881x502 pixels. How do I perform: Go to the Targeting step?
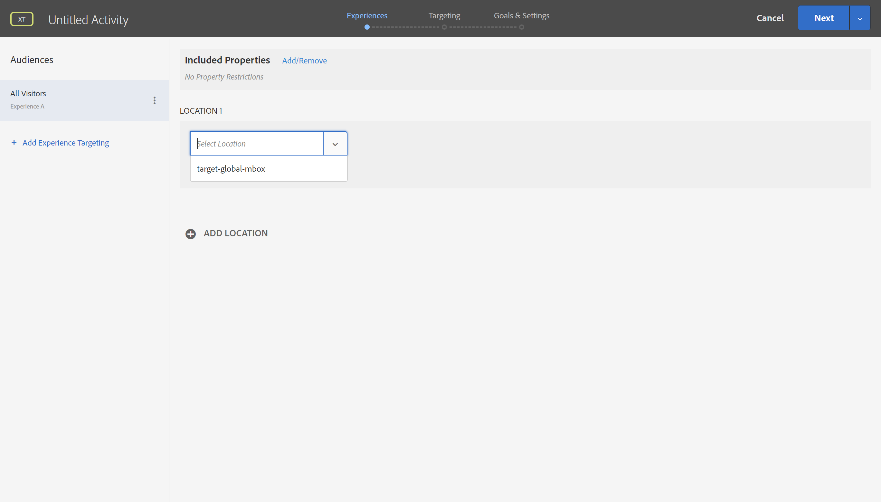[x=444, y=16]
